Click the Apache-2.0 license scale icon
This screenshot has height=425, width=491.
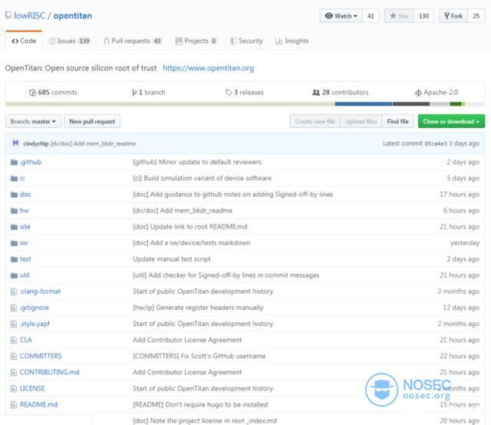[x=418, y=93]
